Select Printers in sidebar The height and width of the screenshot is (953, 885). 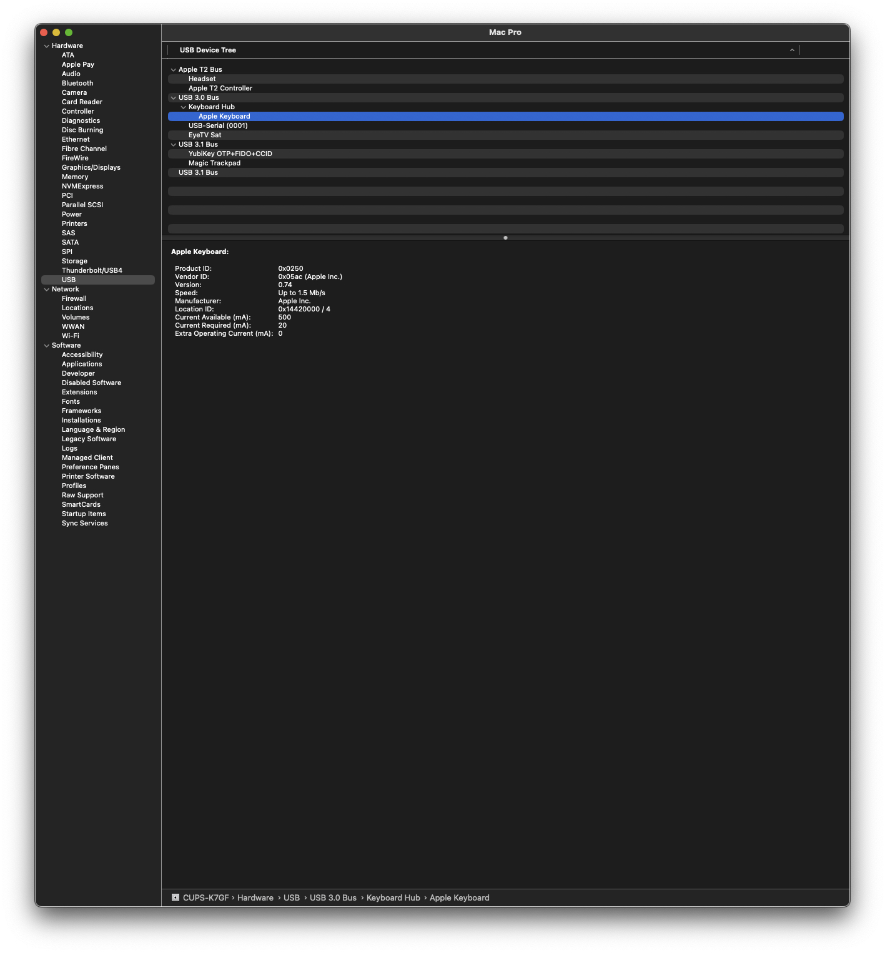(x=74, y=224)
